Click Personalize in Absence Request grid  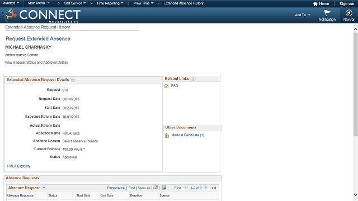(x=116, y=188)
